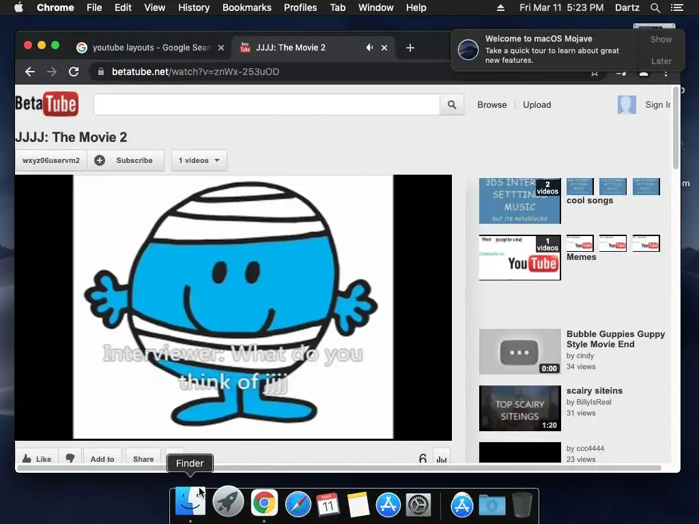This screenshot has width=699, height=524.
Task: Click the thumbs down dislike icon
Action: 70,458
